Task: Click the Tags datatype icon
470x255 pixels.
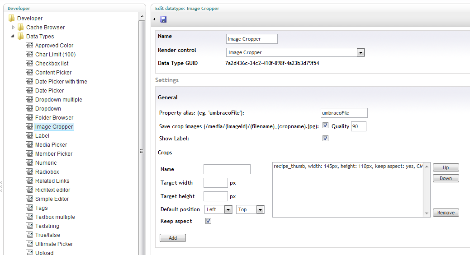Action: pos(29,208)
